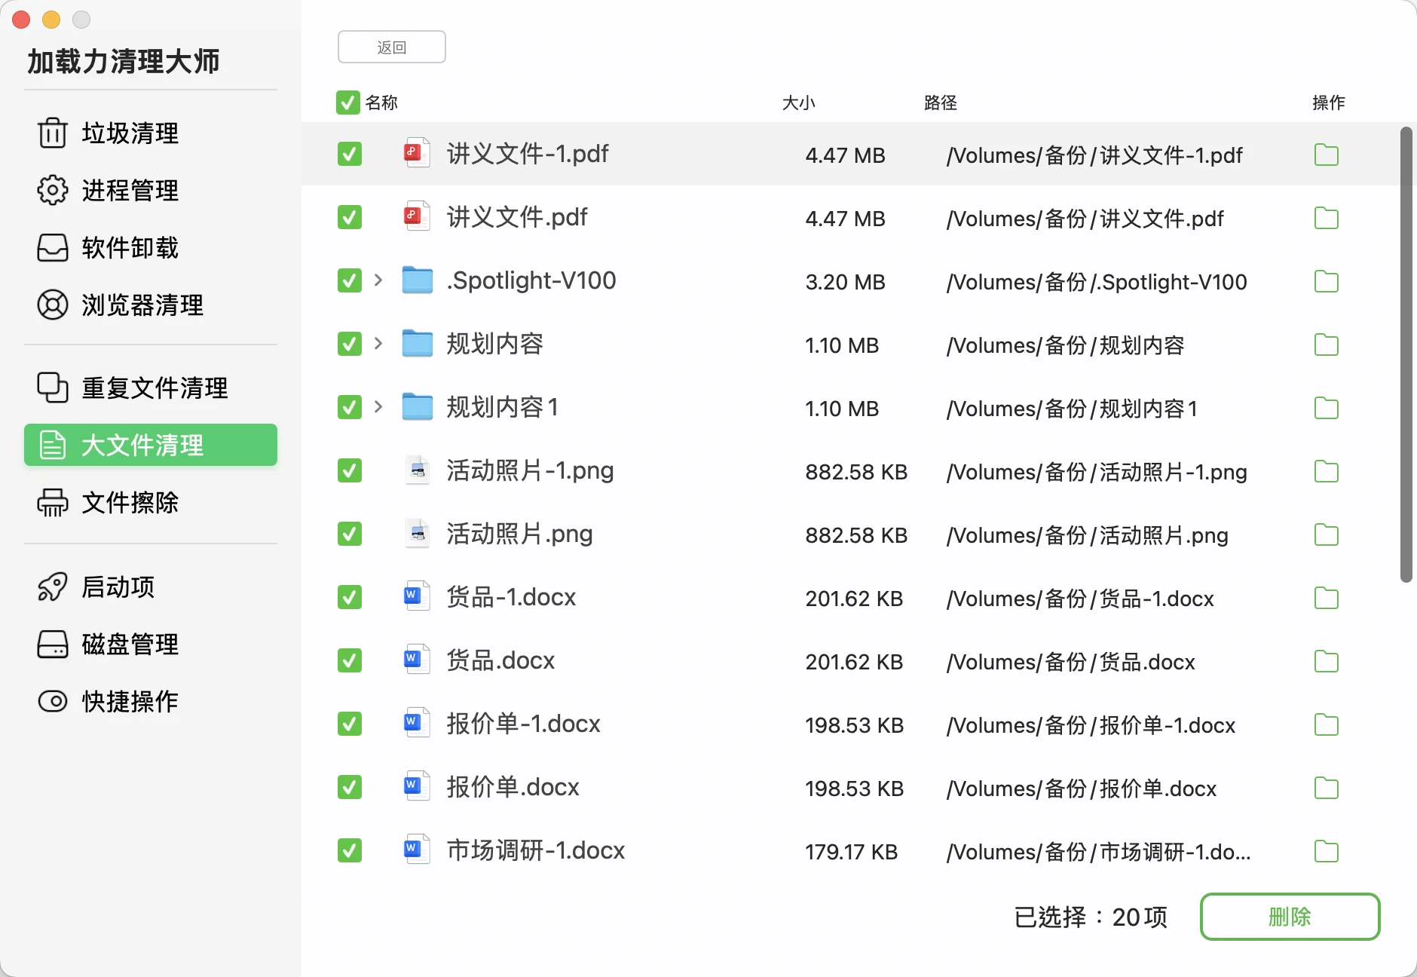Screen dimensions: 1417x977
Task: Expand the .Spotlight-V100 folder
Action: (x=378, y=280)
